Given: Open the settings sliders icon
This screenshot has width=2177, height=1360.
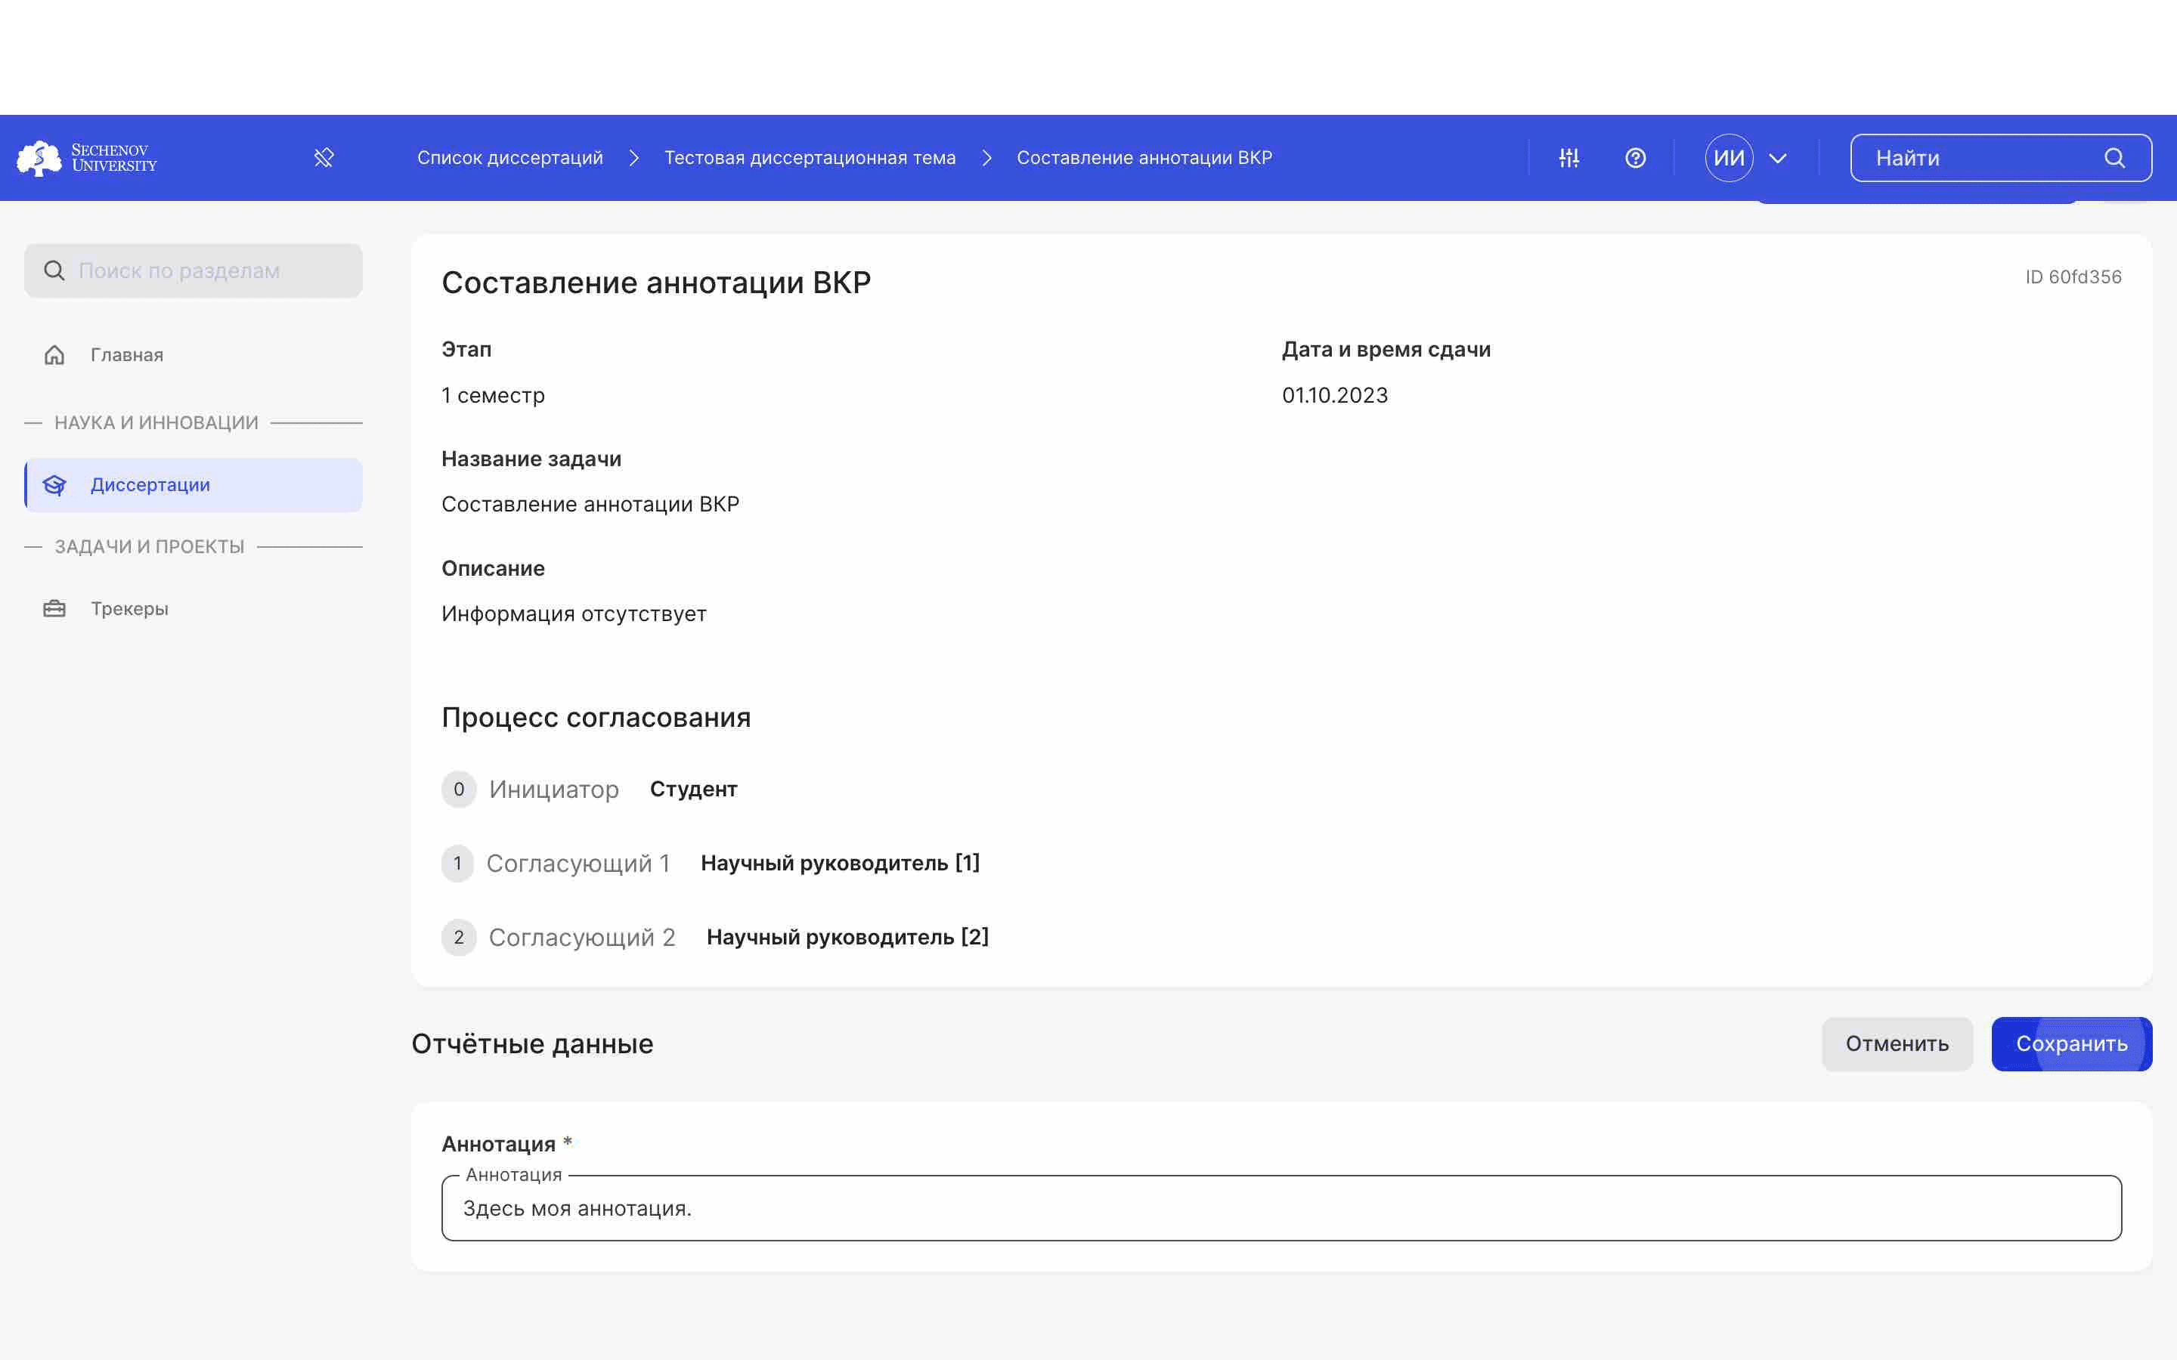Looking at the screenshot, I should [1569, 159].
